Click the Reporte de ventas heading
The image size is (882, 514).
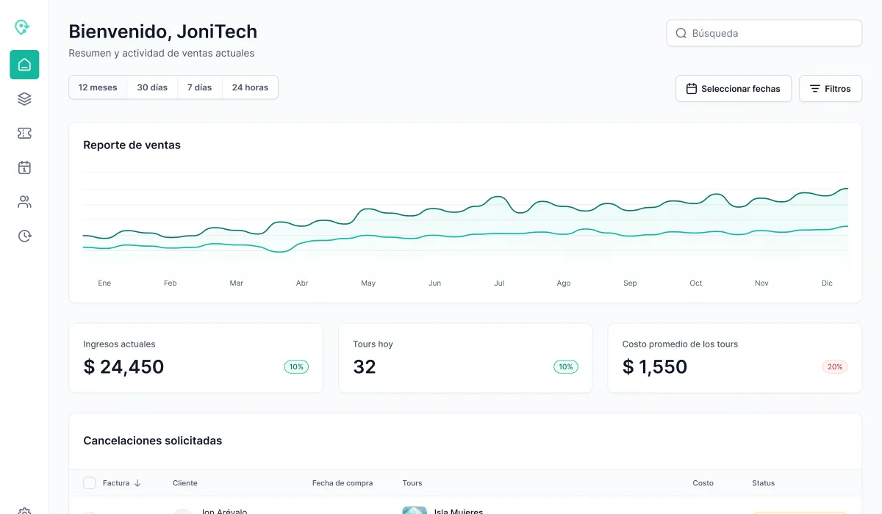pyautogui.click(x=132, y=145)
